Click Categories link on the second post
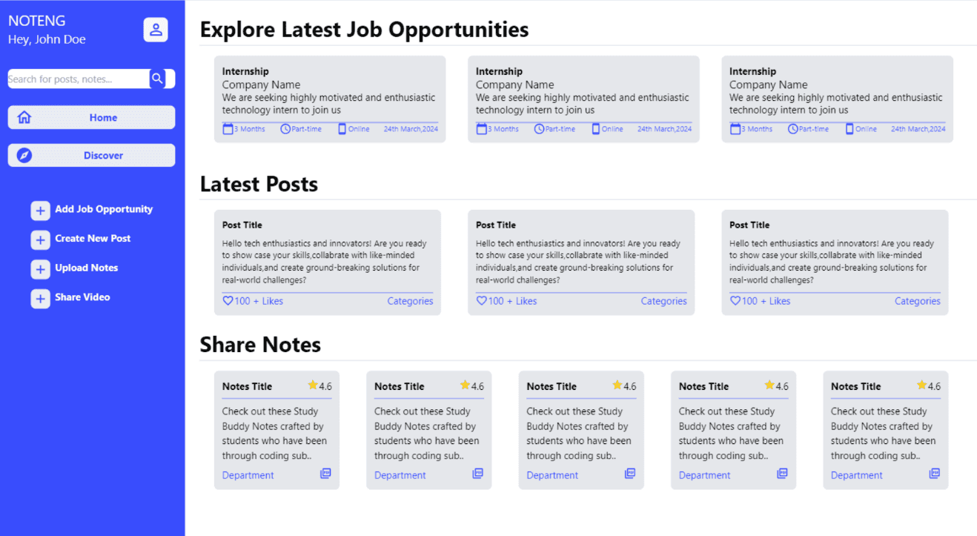This screenshot has width=977, height=536. pyautogui.click(x=663, y=301)
